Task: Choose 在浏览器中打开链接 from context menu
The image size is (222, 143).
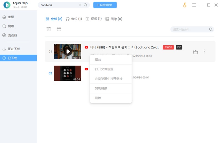Action: [x=111, y=79]
